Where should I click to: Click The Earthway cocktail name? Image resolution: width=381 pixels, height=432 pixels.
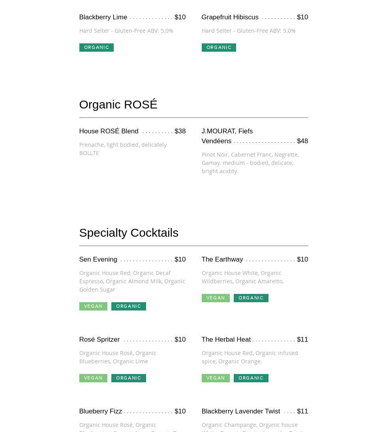222,260
